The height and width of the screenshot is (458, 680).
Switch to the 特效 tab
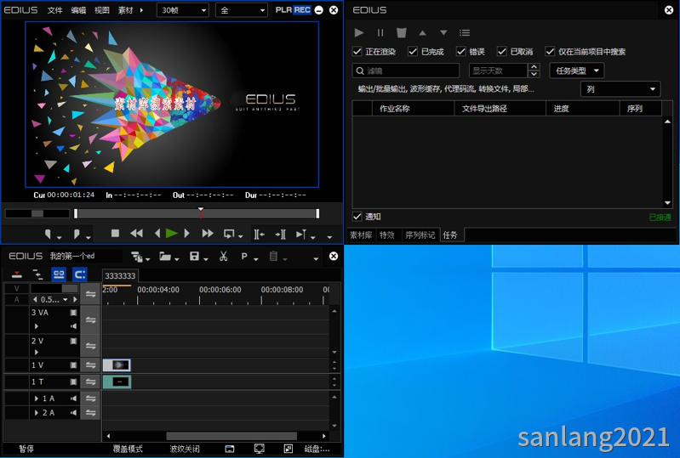point(387,235)
